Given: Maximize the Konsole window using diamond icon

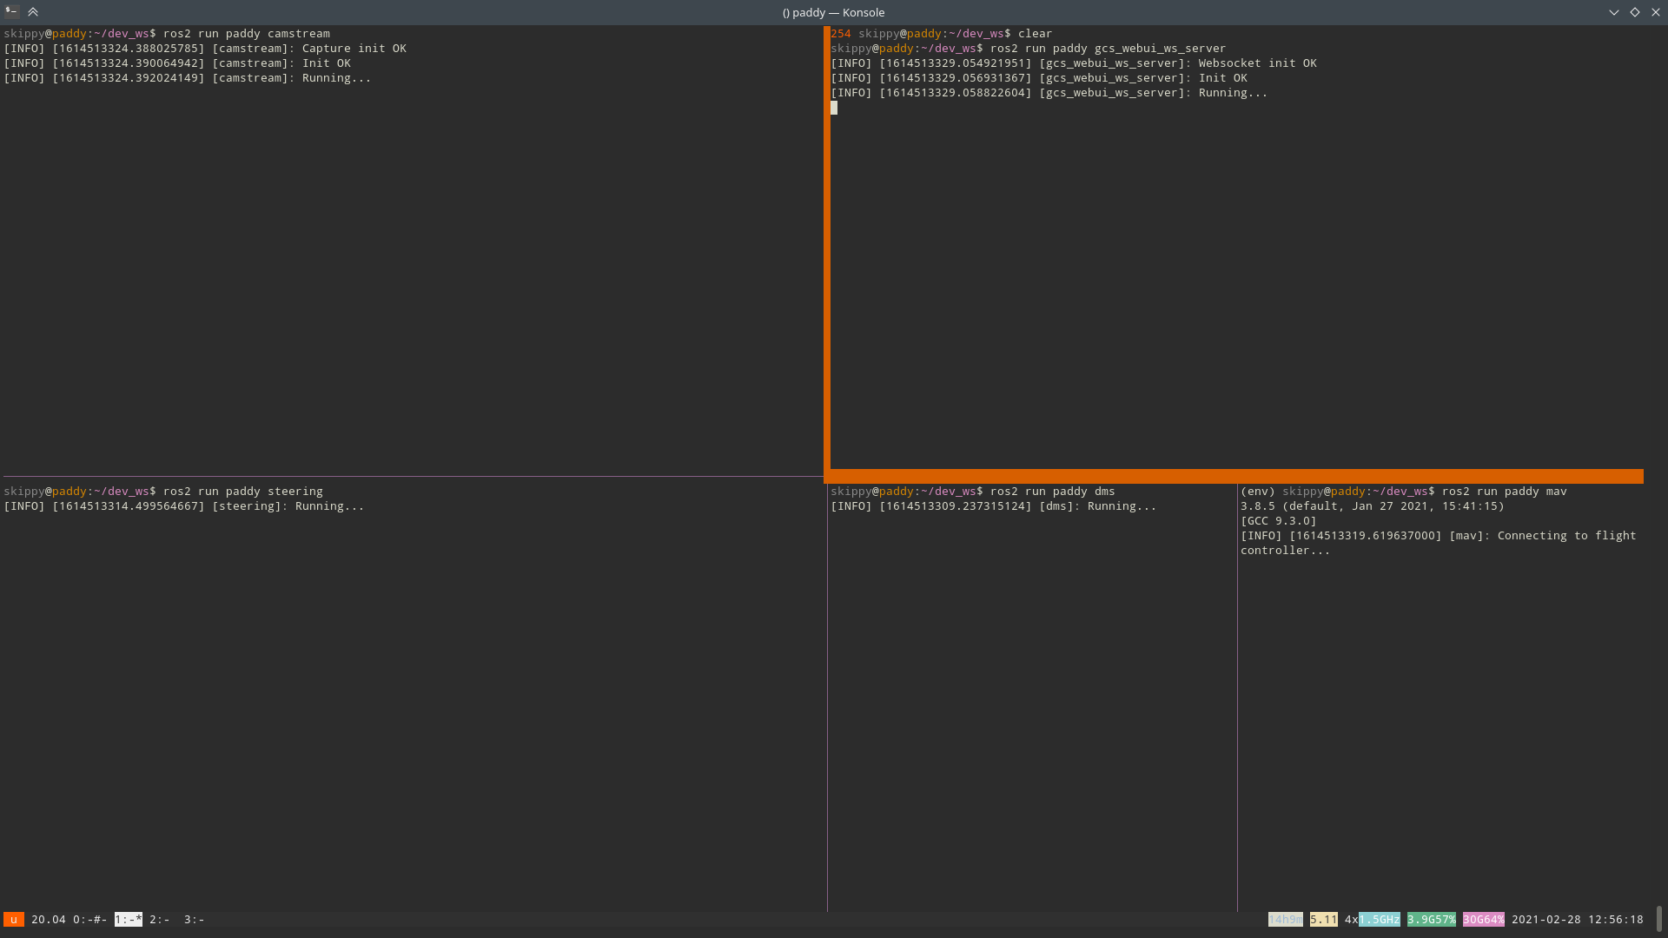Looking at the screenshot, I should point(1635,12).
